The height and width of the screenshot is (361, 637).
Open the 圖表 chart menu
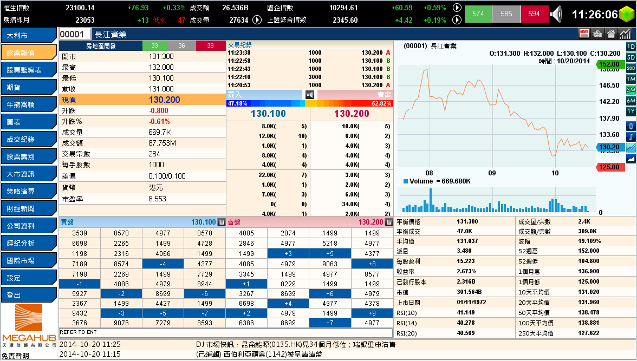coord(28,122)
